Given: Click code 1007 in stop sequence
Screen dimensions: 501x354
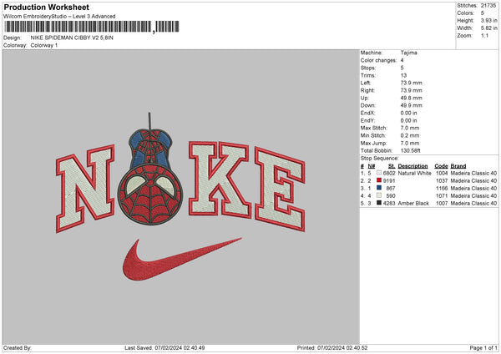Looking at the screenshot, I should (x=442, y=203).
